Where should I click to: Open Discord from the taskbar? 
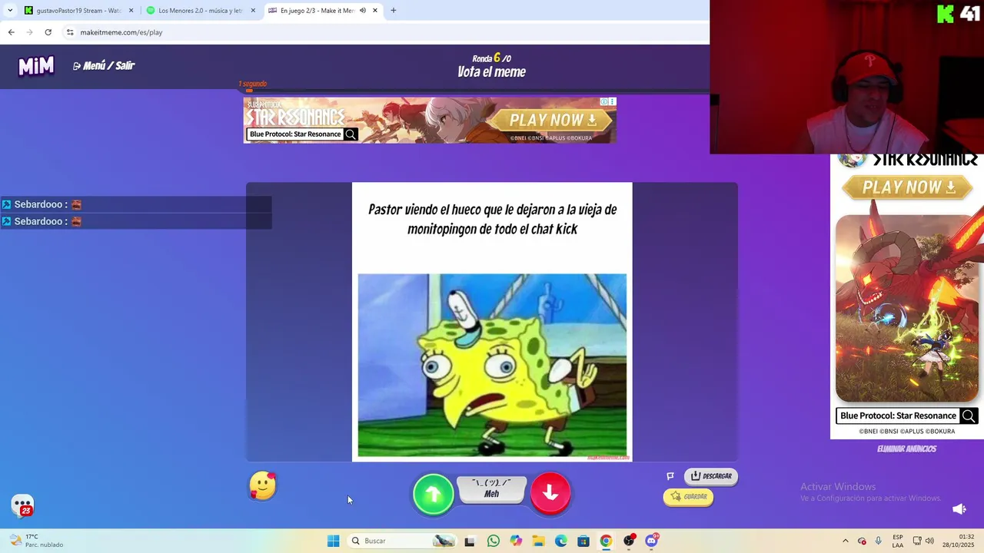[652, 541]
